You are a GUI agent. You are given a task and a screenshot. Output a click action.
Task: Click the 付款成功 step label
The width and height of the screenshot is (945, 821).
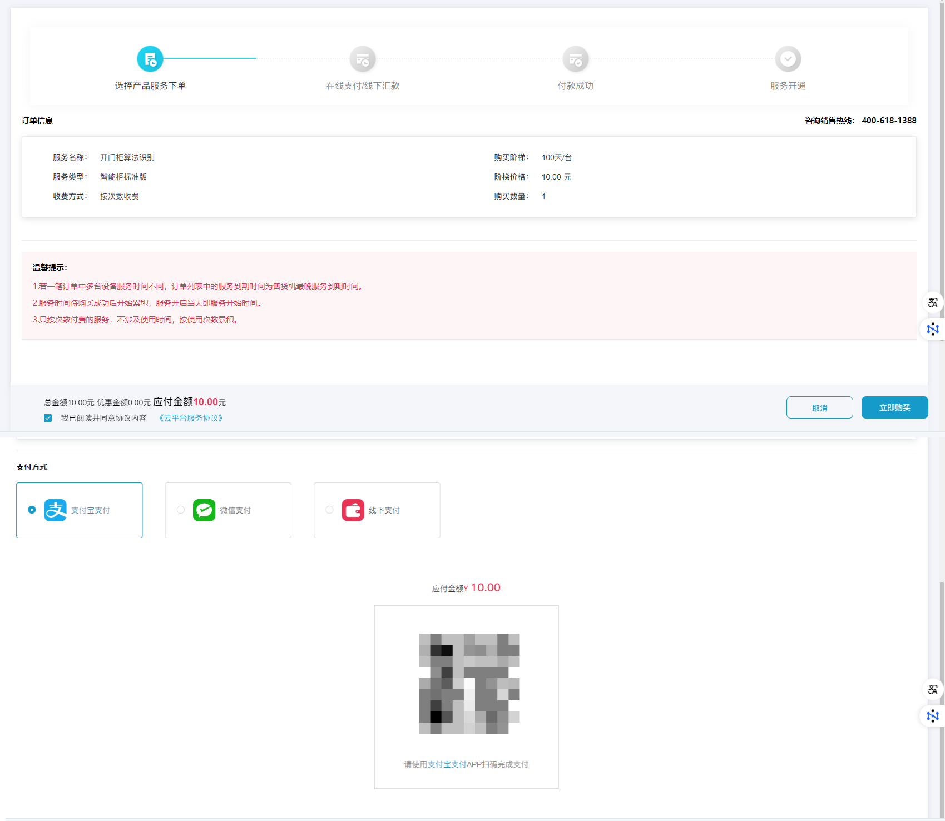coord(576,86)
